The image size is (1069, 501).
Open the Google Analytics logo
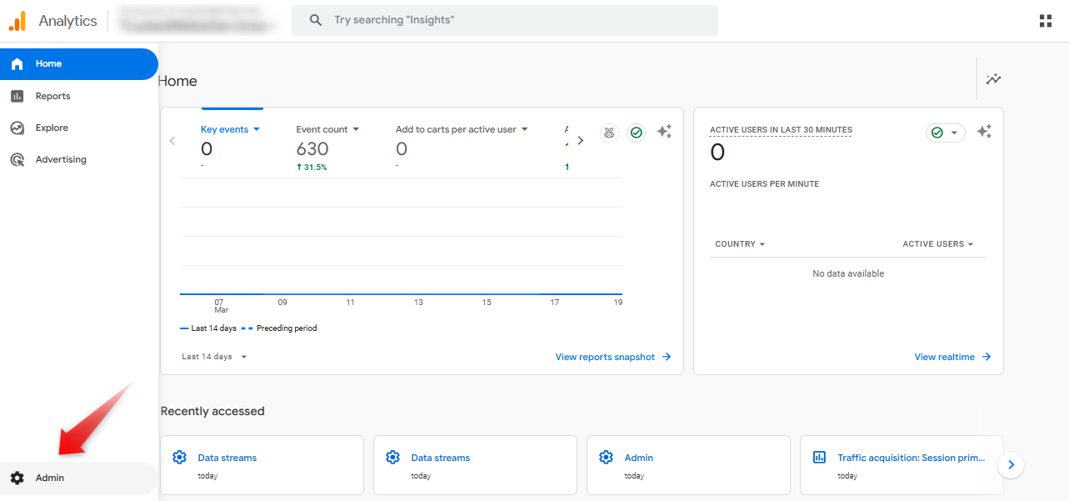click(x=17, y=21)
